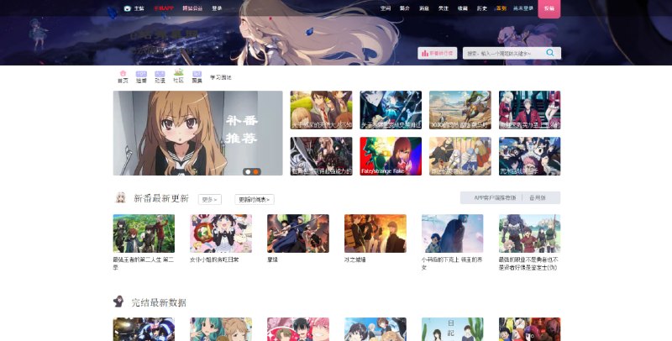Open the completed-series thumbnail showing 日記
Viewport: 672px width, 341px height.
[x=452, y=329]
